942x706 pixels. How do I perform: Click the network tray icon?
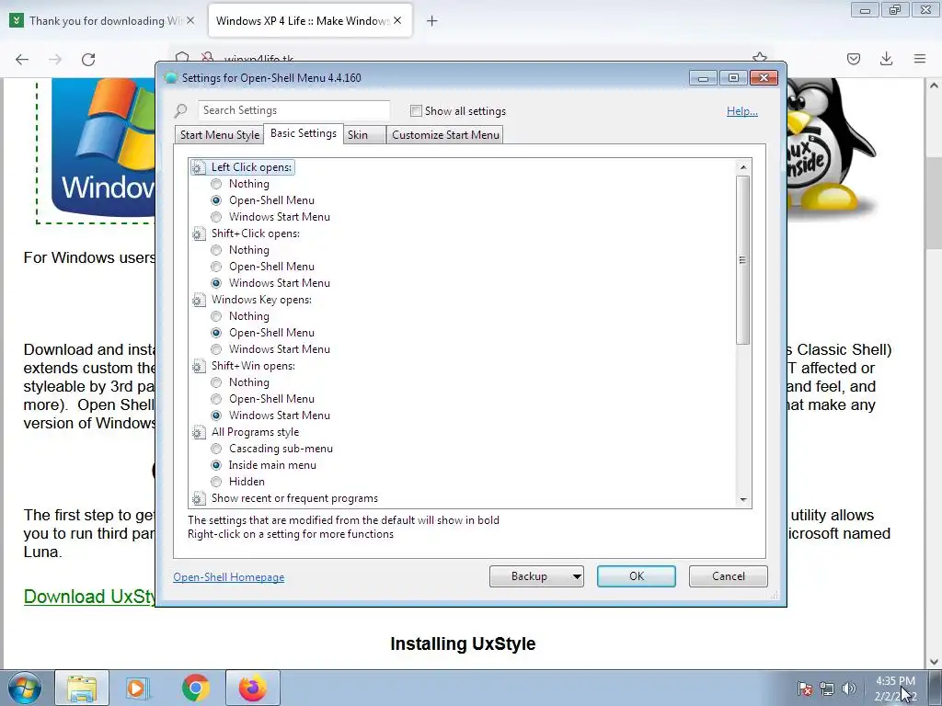[827, 689]
